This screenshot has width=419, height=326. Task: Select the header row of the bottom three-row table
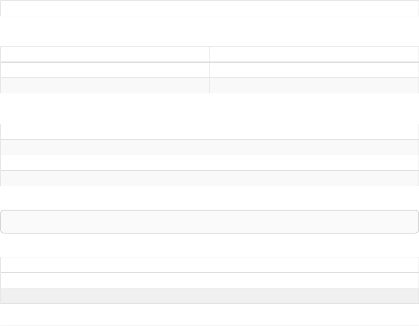209,264
